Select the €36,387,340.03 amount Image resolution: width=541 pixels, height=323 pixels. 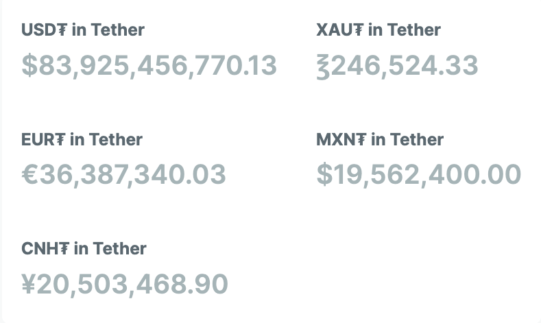(123, 175)
